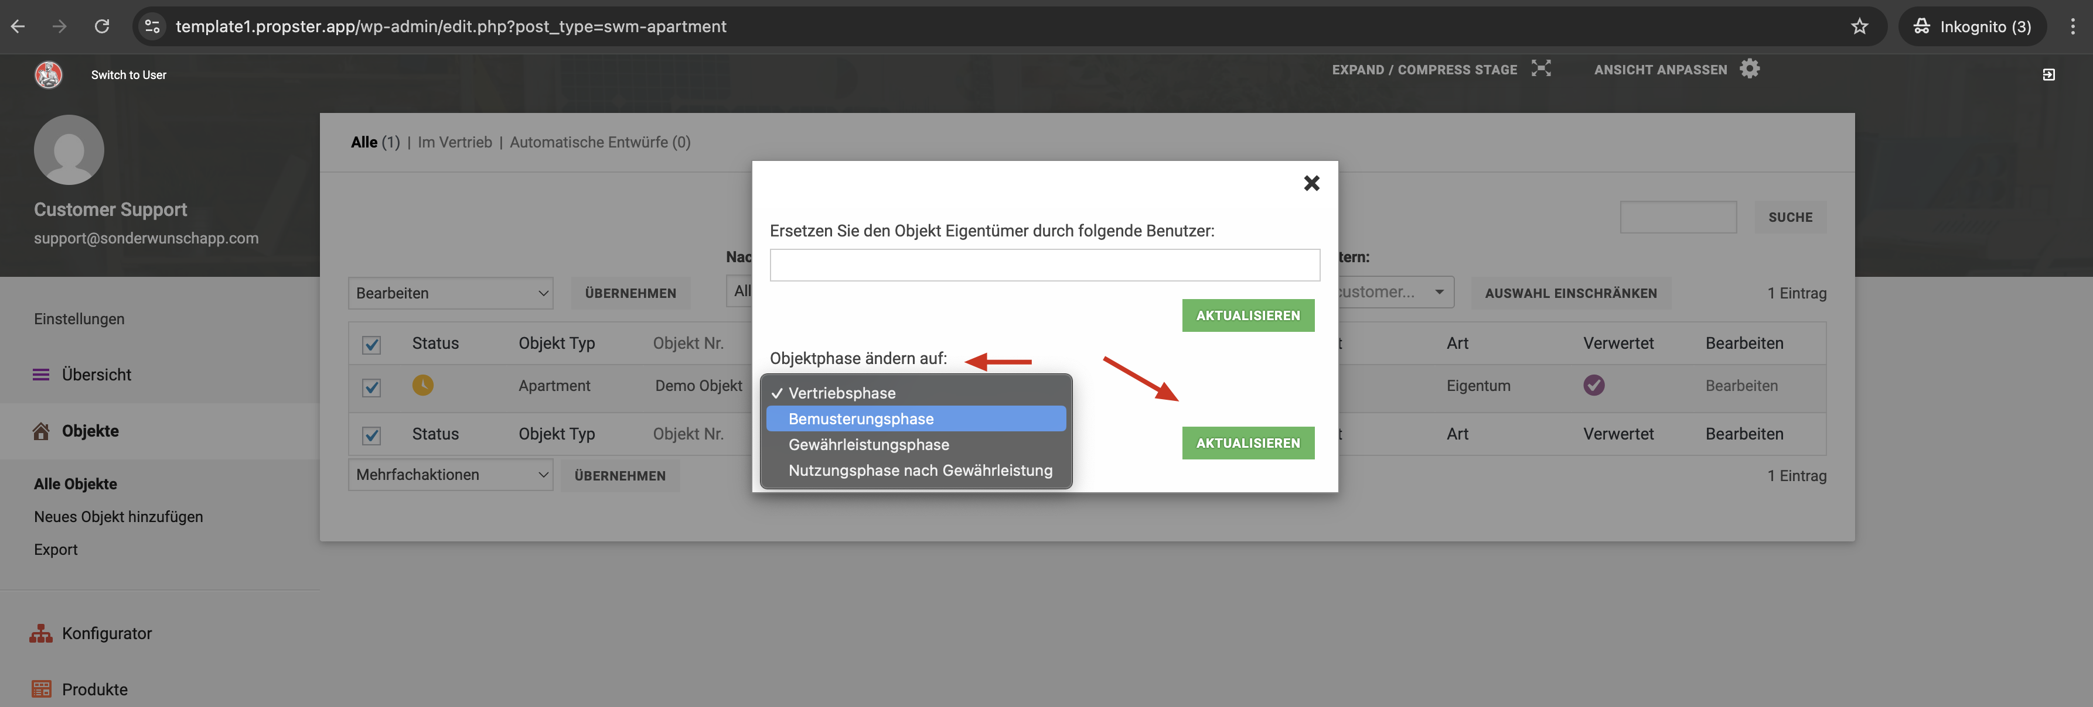
Task: Click the purple Verwertet checkmark icon
Action: coord(1593,385)
